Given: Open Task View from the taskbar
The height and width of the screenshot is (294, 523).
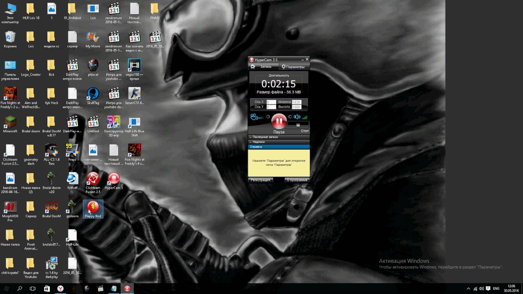Looking at the screenshot, I should click(33, 288).
